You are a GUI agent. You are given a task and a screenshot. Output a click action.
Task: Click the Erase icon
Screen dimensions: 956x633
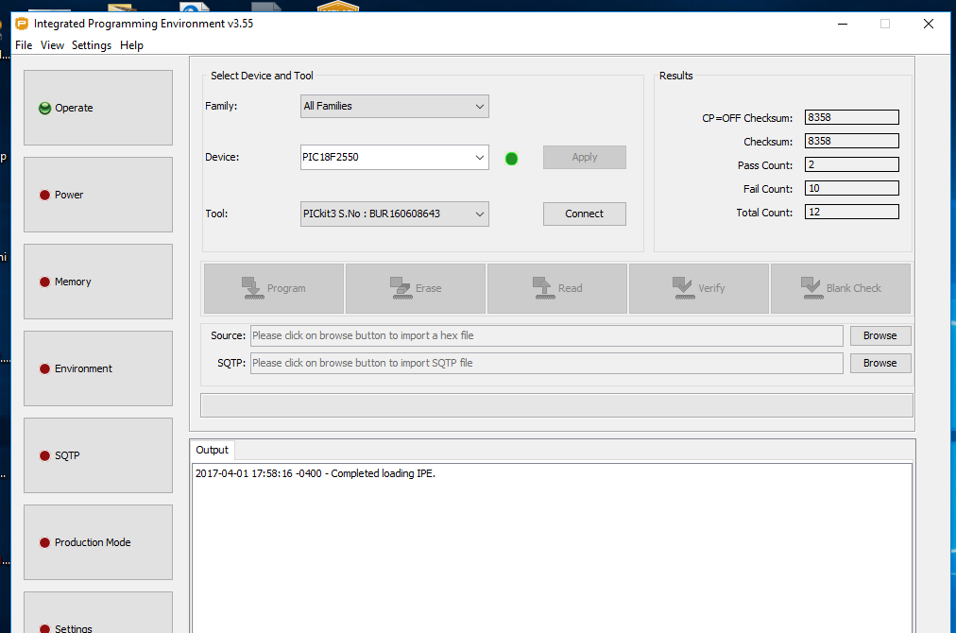[401, 288]
